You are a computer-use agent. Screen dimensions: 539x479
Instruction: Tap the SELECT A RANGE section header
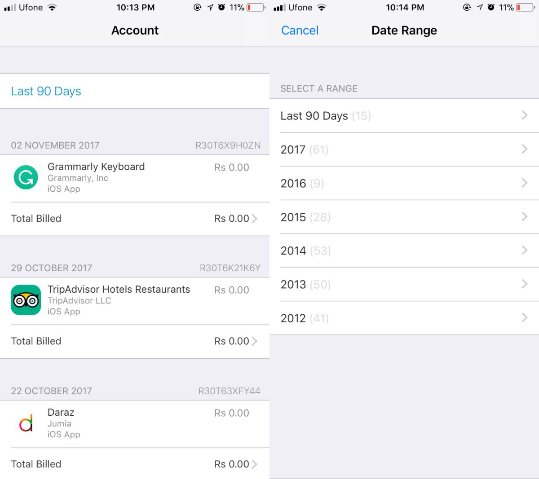(x=319, y=88)
